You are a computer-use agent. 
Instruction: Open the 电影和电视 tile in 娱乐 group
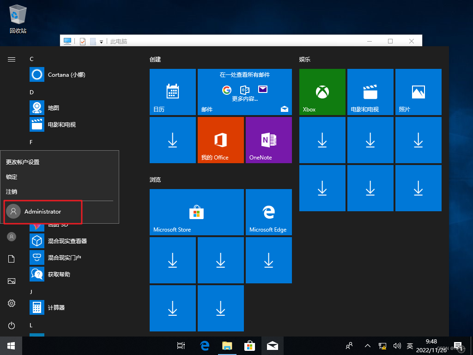point(370,92)
